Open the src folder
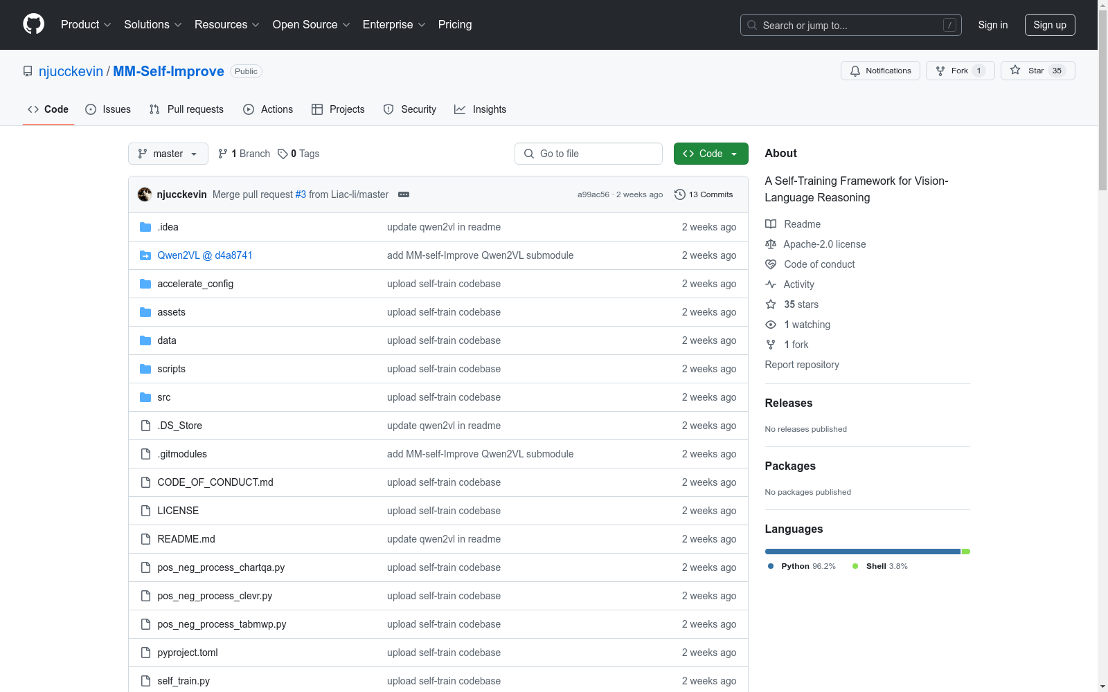 tap(163, 397)
